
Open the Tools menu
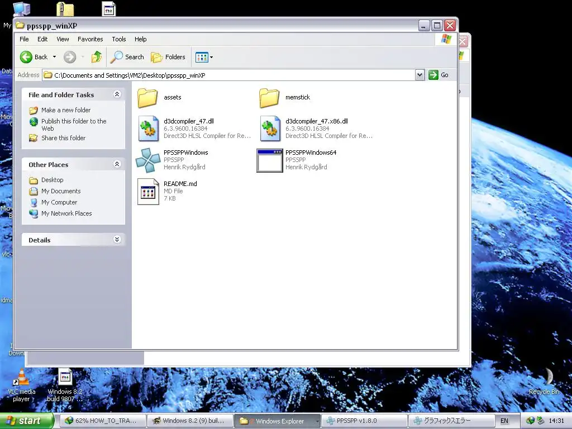click(x=118, y=39)
